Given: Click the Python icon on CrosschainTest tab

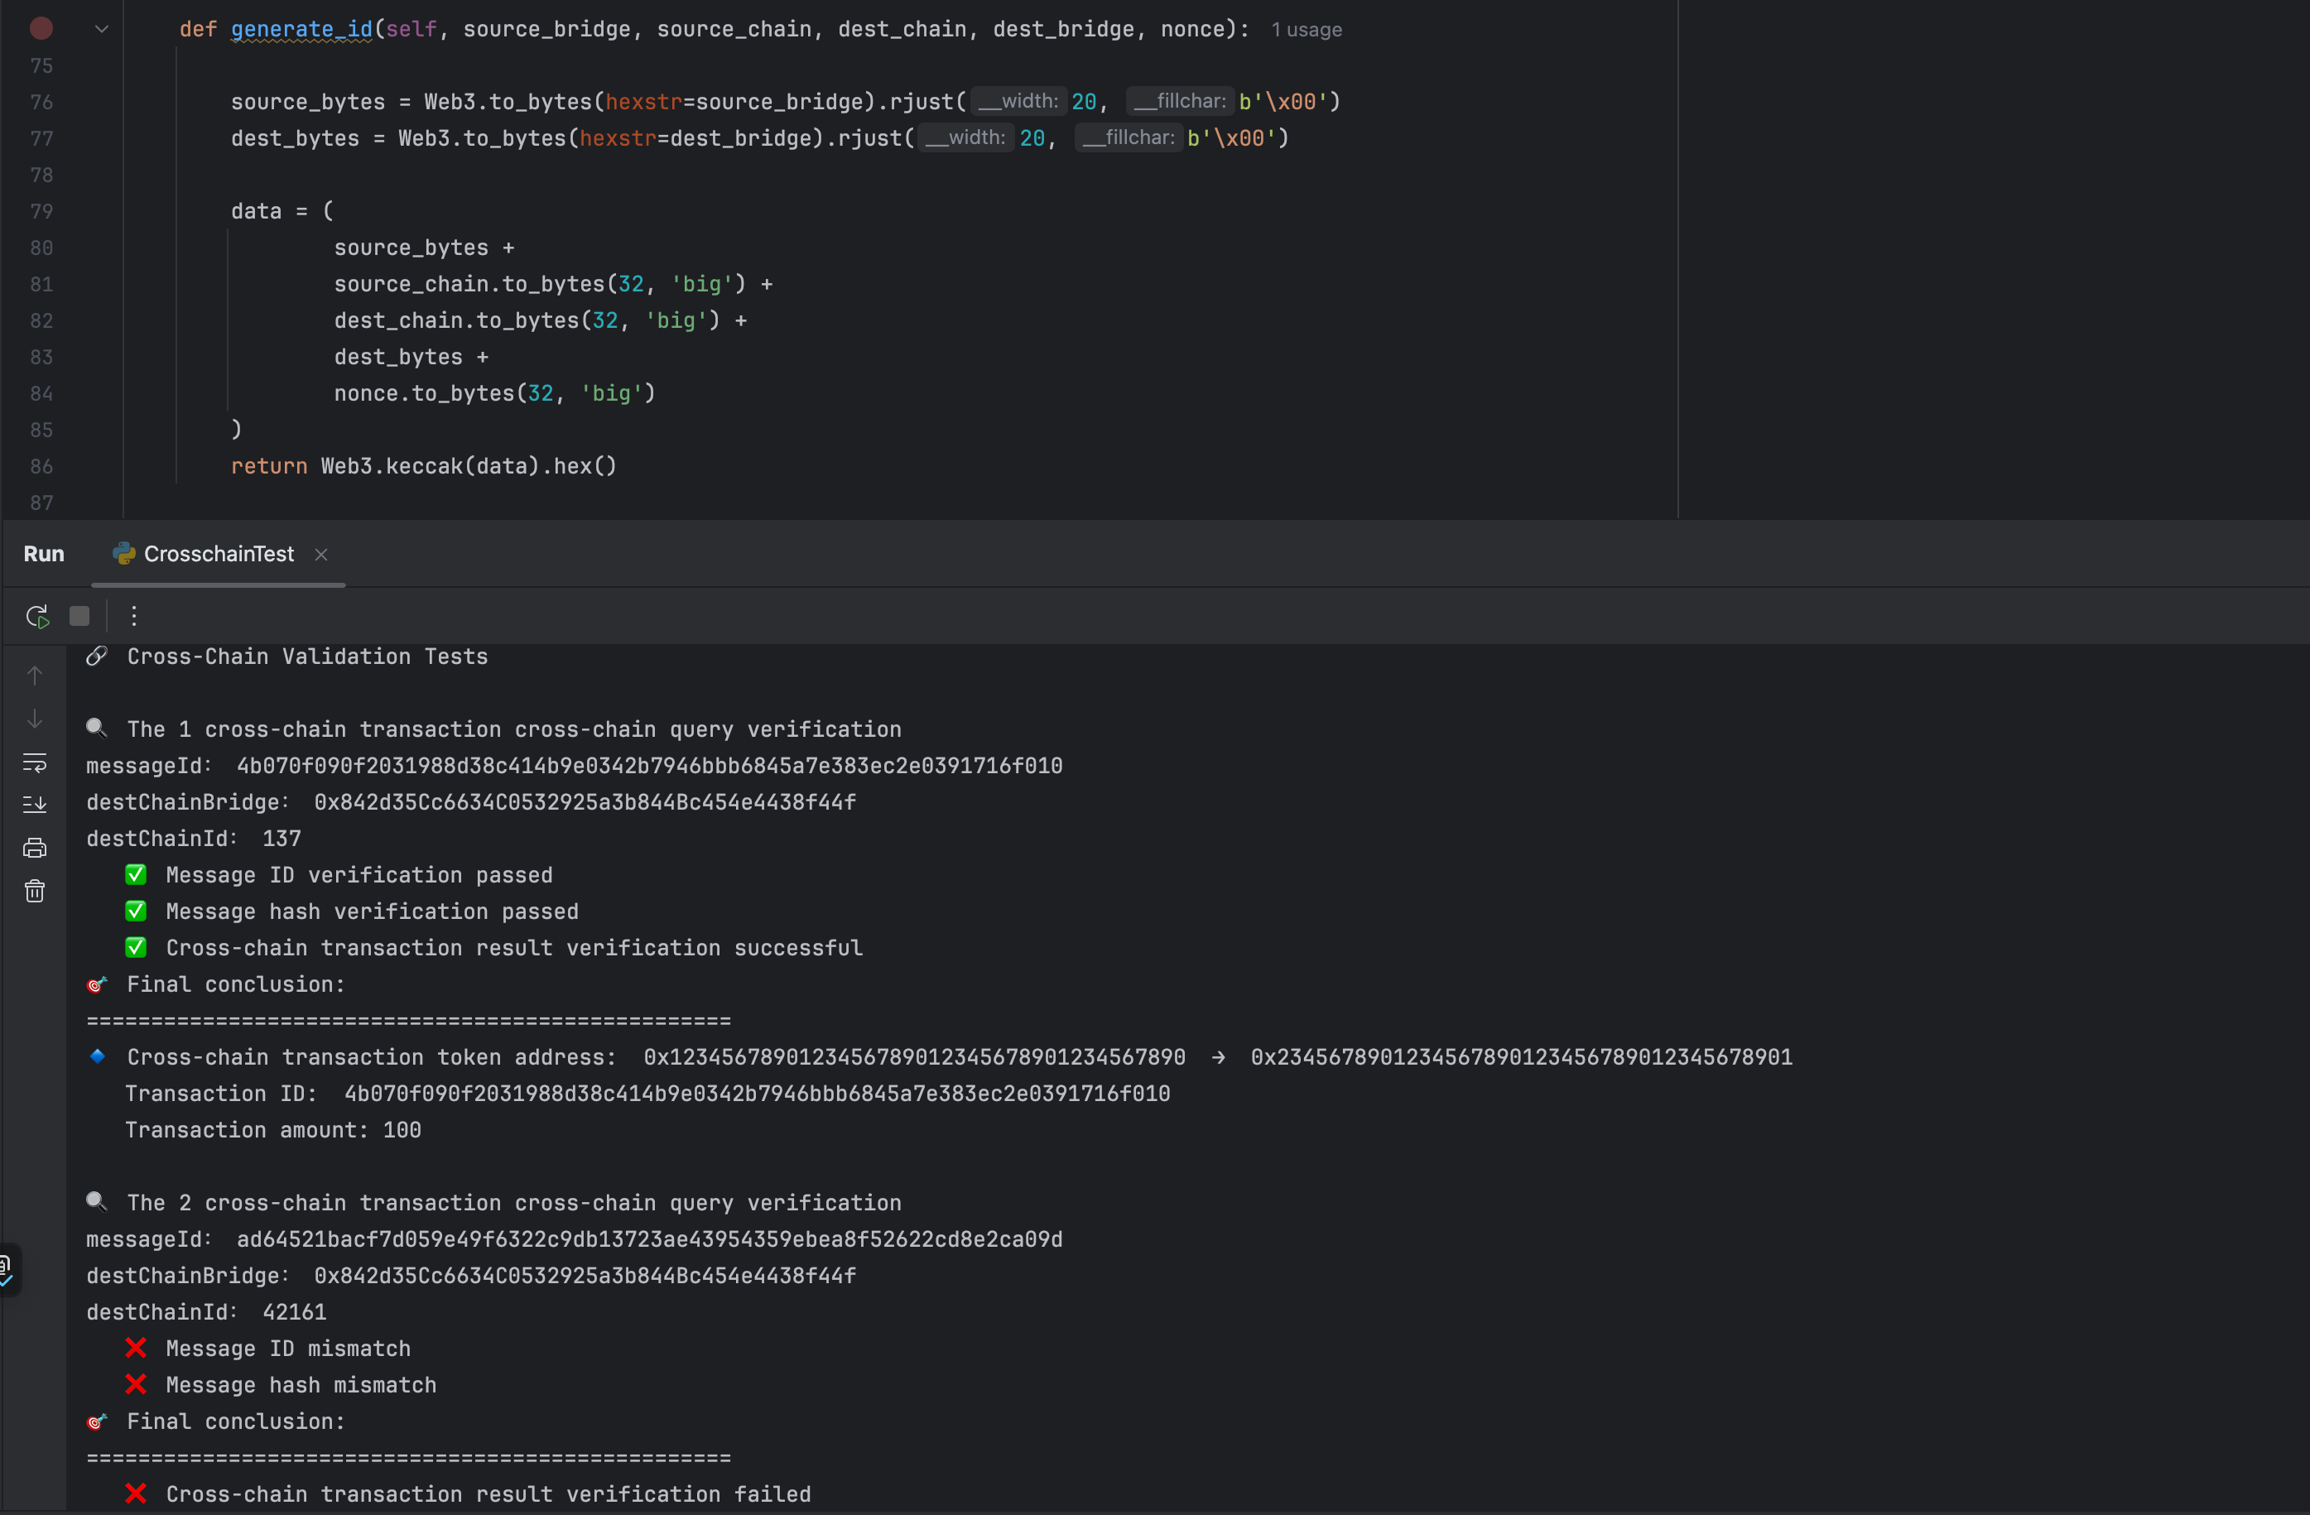Looking at the screenshot, I should tap(123, 554).
